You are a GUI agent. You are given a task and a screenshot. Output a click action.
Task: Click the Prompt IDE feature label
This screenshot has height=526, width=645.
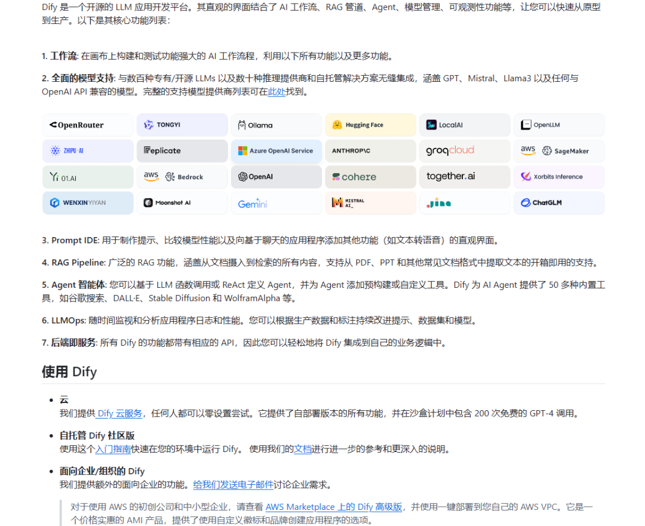coord(75,240)
